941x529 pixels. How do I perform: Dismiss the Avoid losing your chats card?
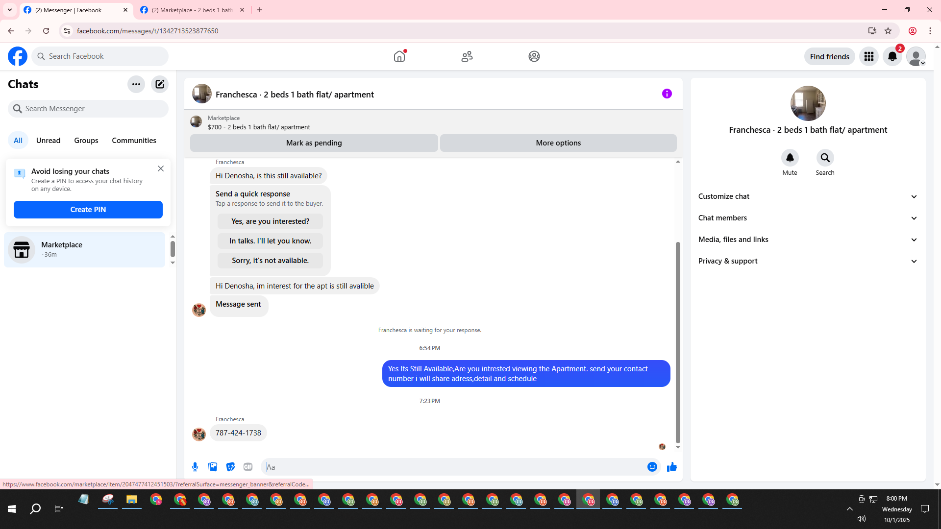161,168
